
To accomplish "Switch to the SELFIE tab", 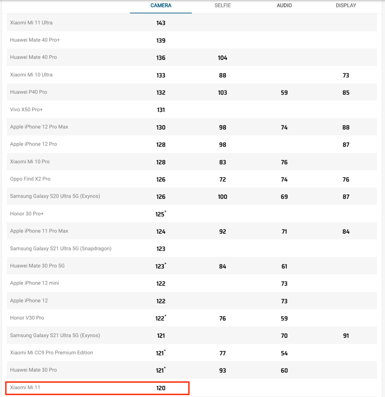I will 222,6.
